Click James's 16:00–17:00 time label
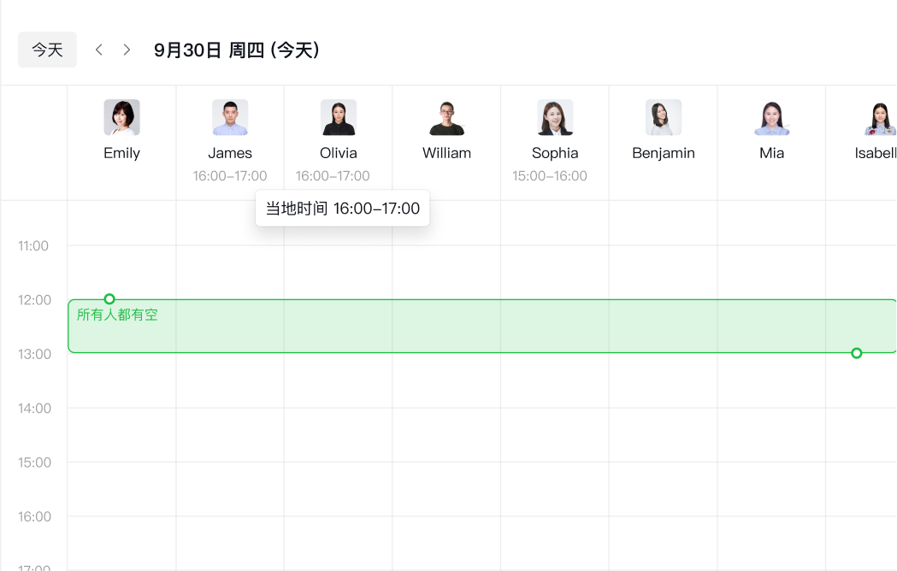Image resolution: width=897 pixels, height=571 pixels. (230, 176)
